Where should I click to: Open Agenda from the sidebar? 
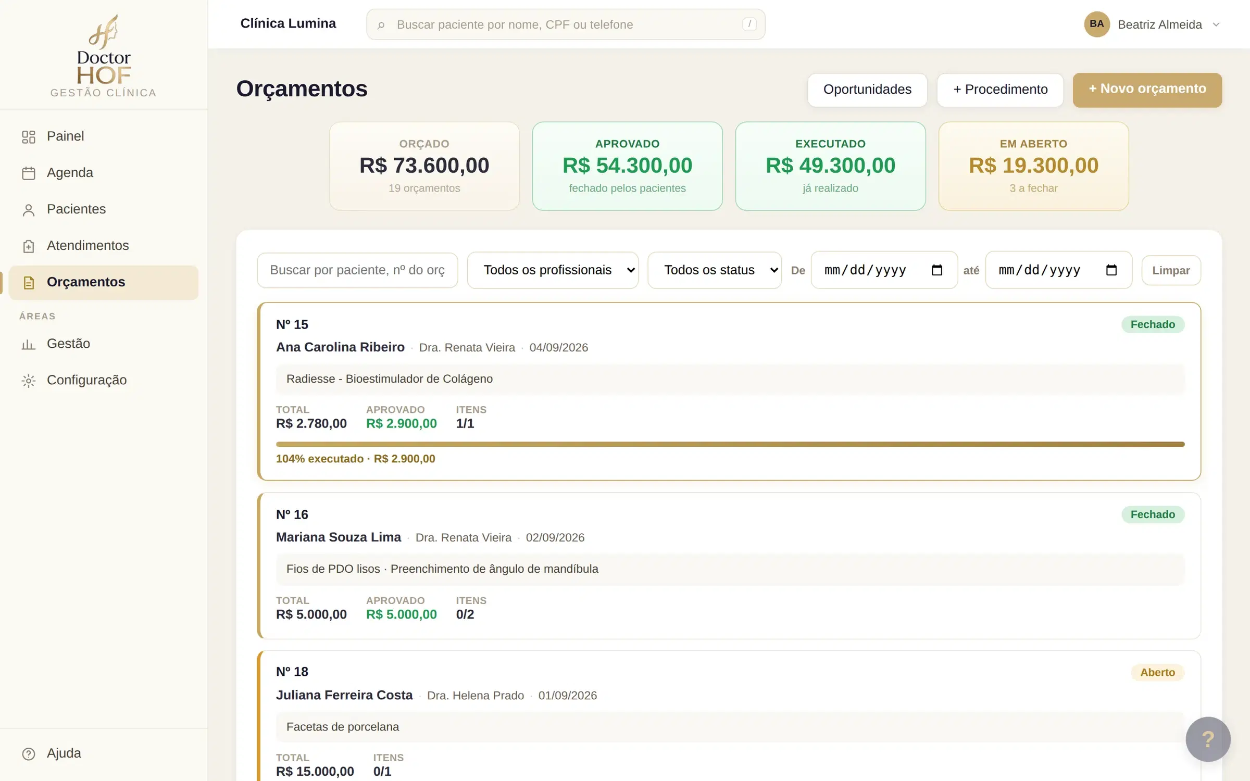tap(104, 173)
